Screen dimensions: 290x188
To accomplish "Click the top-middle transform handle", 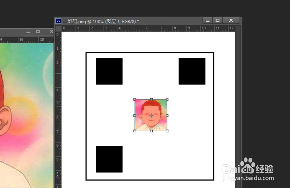I will click(x=151, y=99).
